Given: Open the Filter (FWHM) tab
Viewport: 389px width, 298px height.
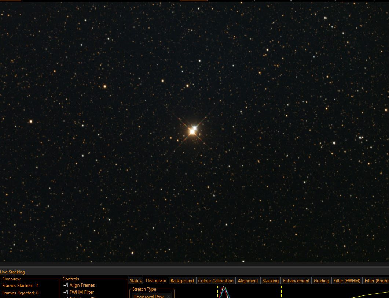Looking at the screenshot, I should pyautogui.click(x=347, y=281).
